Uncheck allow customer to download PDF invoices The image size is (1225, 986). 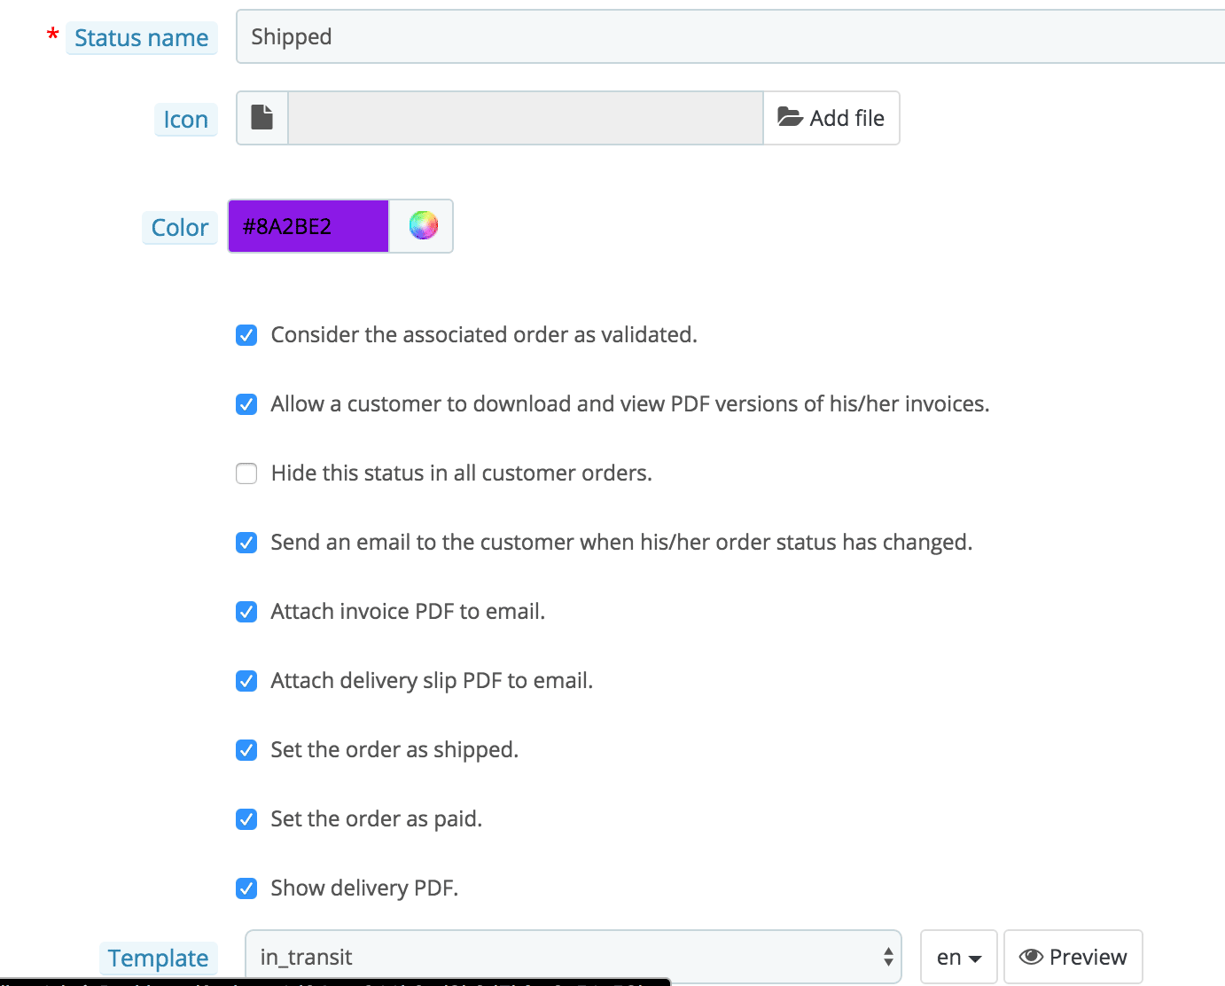(x=246, y=404)
